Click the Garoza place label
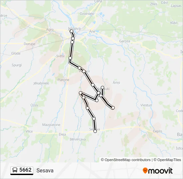 [124, 41]
